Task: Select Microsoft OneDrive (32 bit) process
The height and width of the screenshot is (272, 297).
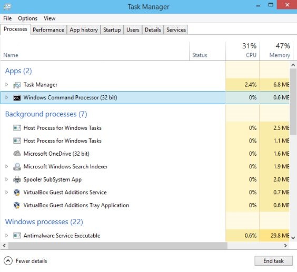Action: tap(56, 154)
